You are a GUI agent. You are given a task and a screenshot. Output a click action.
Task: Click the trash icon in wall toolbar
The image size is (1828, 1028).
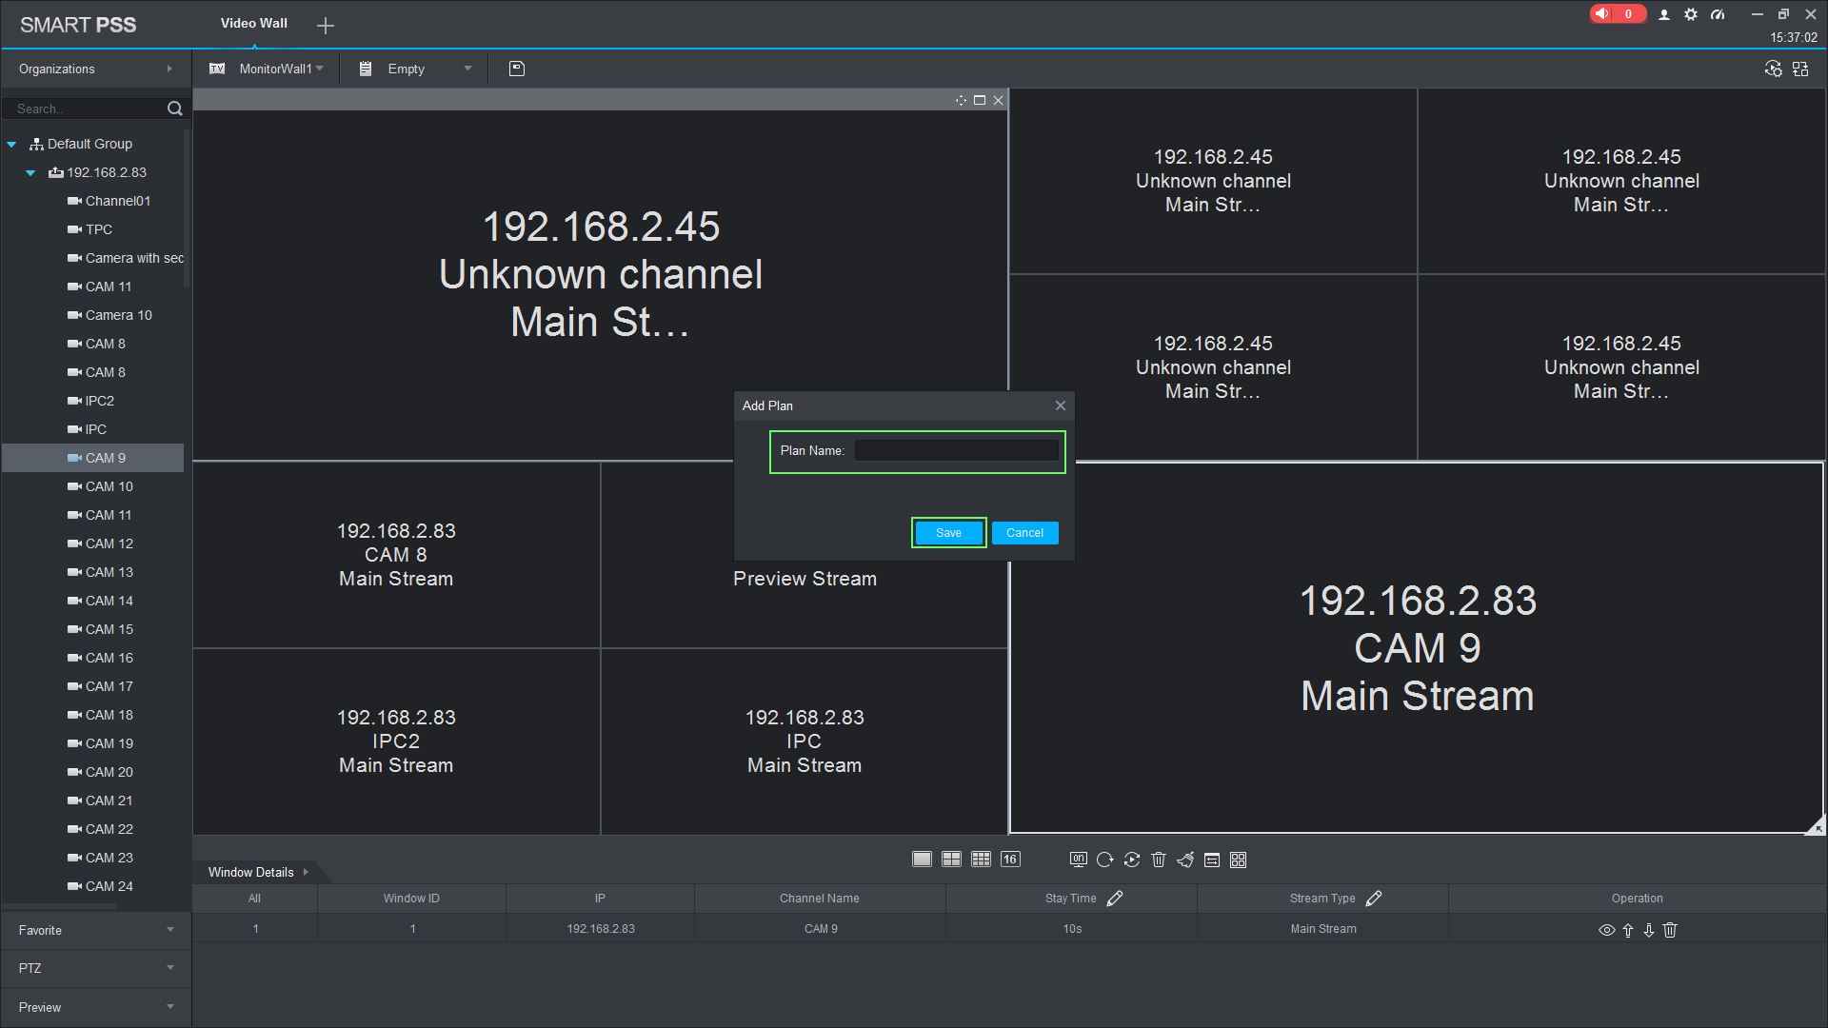(x=1159, y=860)
